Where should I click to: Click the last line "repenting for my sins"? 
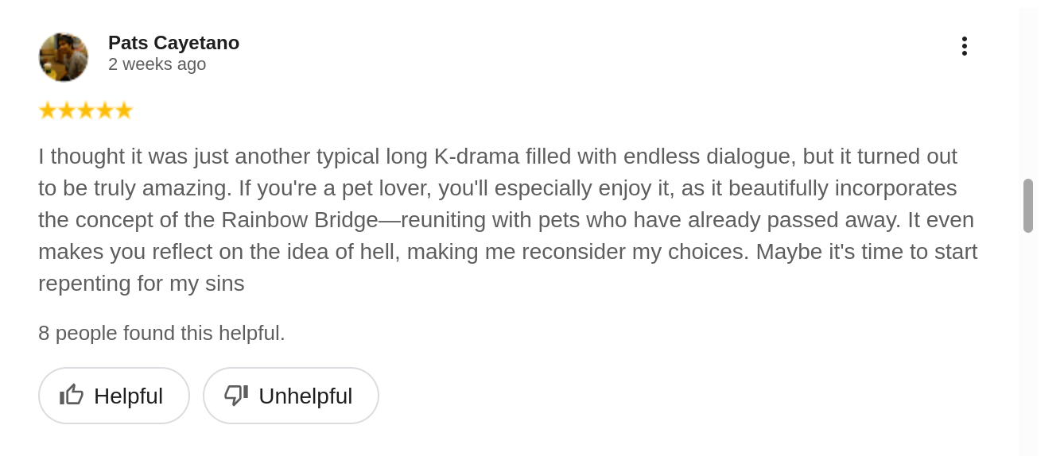[141, 284]
